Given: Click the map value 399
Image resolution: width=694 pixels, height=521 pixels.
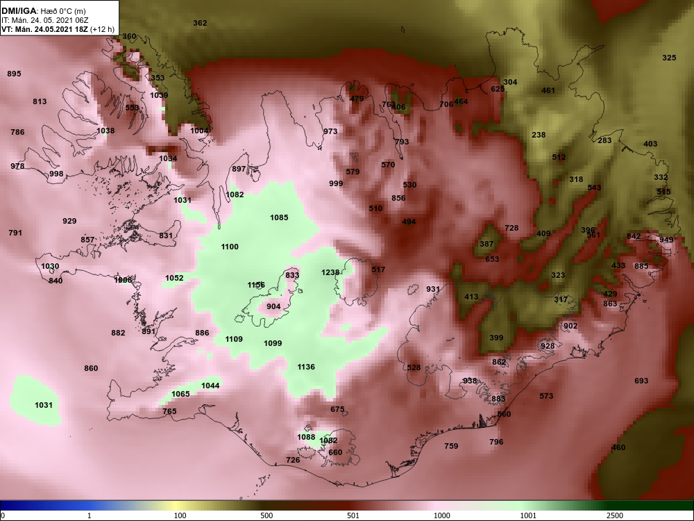Looking at the screenshot, I should click(496, 338).
